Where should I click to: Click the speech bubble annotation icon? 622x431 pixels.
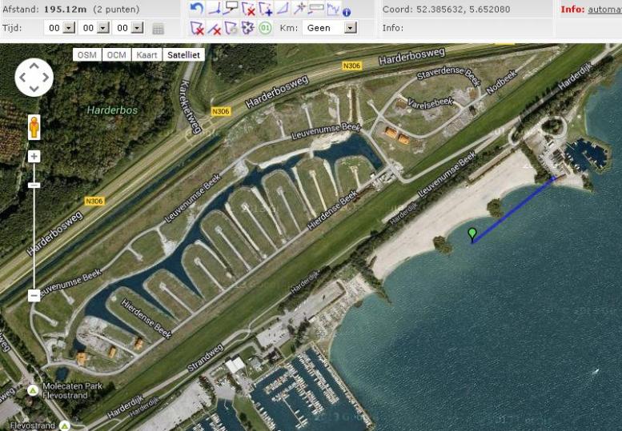coord(231,7)
